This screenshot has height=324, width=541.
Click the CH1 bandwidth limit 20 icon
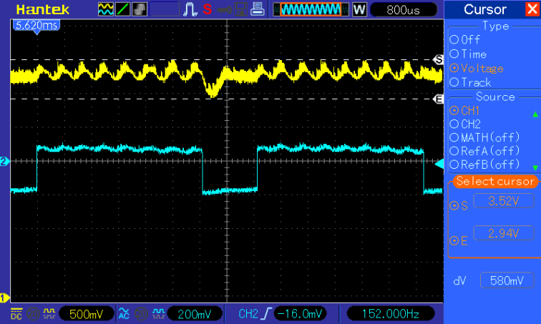[33, 314]
